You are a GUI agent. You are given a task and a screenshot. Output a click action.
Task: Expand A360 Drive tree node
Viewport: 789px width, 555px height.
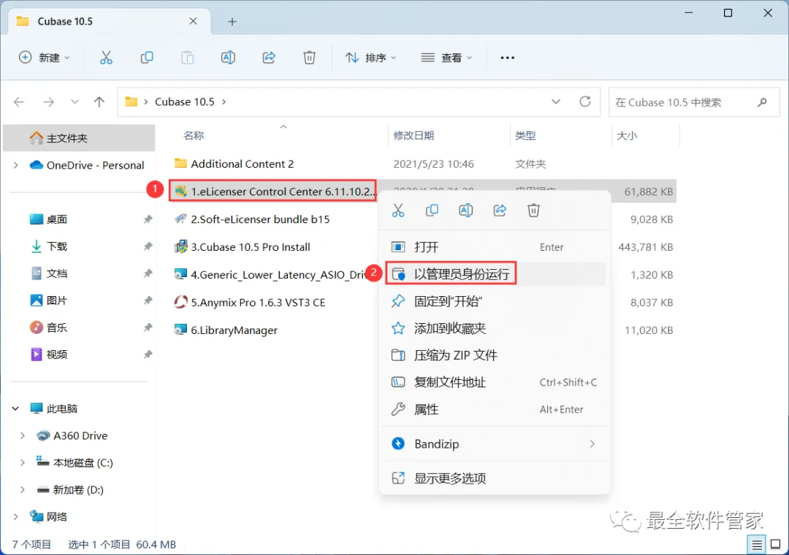22,436
